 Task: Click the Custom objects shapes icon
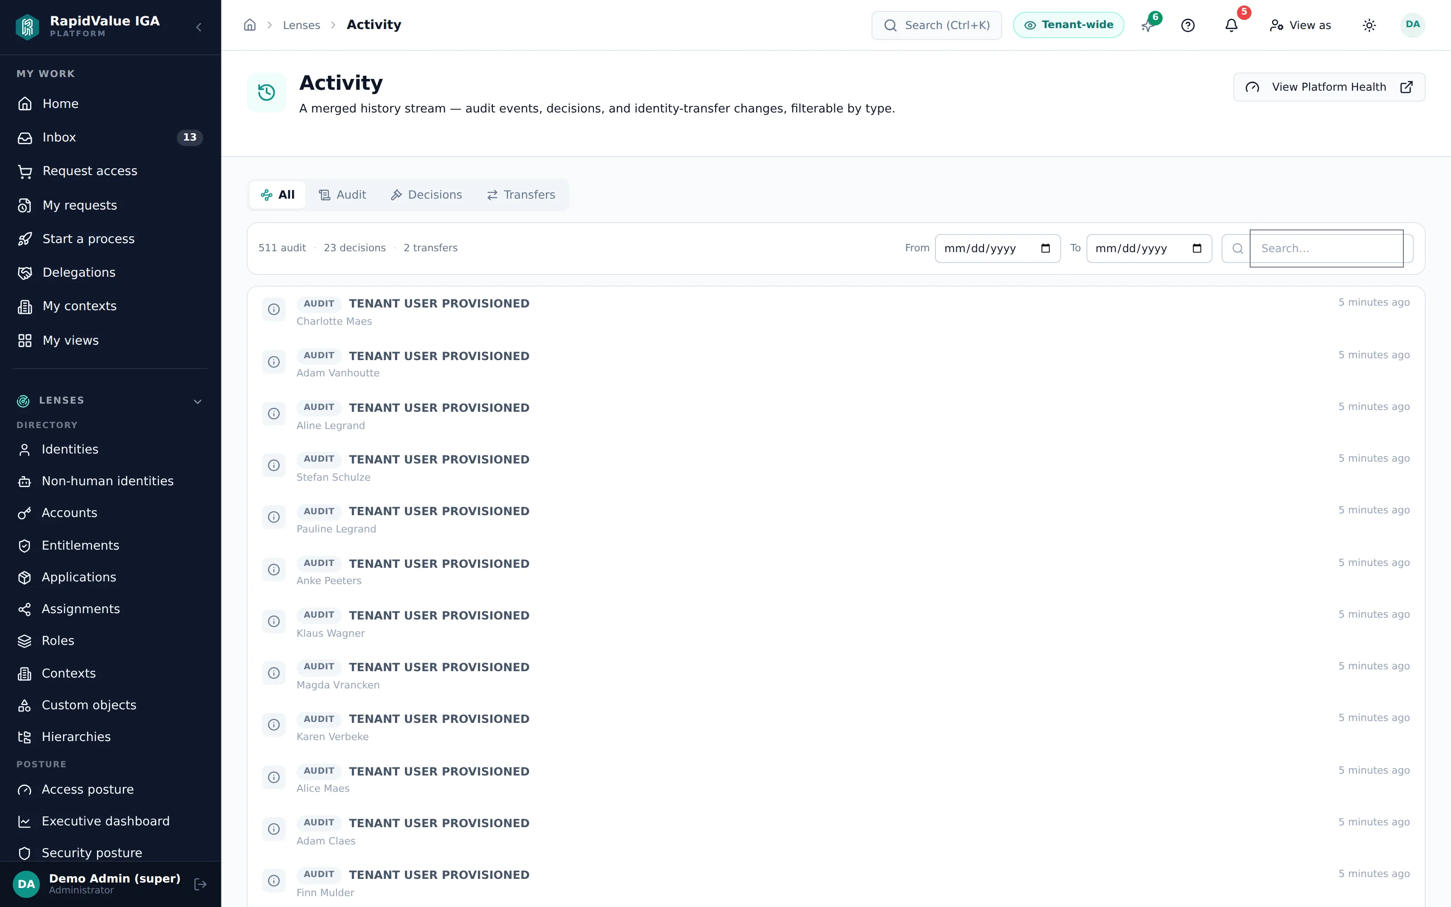(24, 706)
